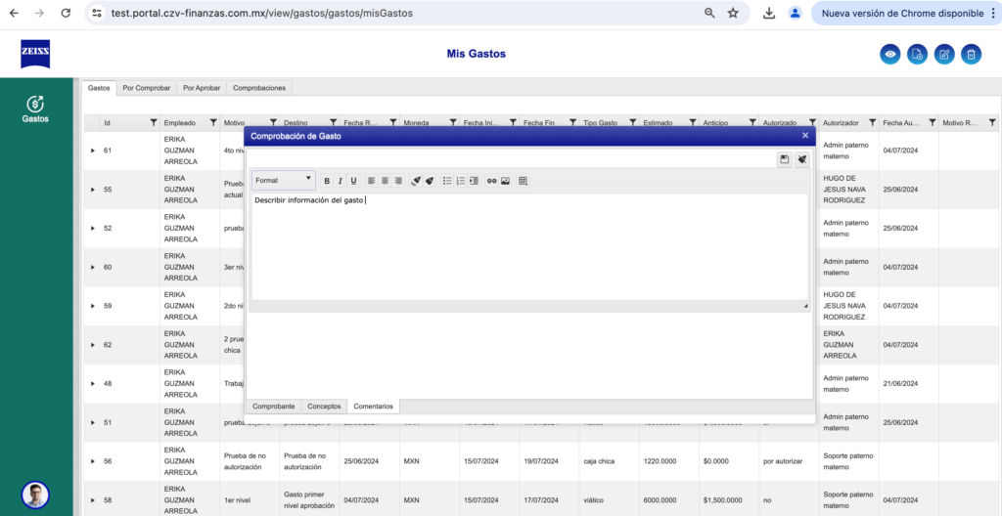1002x516 pixels.
Task: Expand expense row 61
Action: [93, 150]
